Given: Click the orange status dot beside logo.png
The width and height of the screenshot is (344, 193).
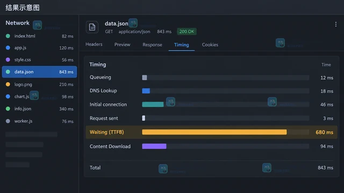Looking at the screenshot, I should click(8, 84).
